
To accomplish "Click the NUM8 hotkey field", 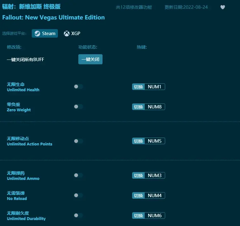I will 154,107.
